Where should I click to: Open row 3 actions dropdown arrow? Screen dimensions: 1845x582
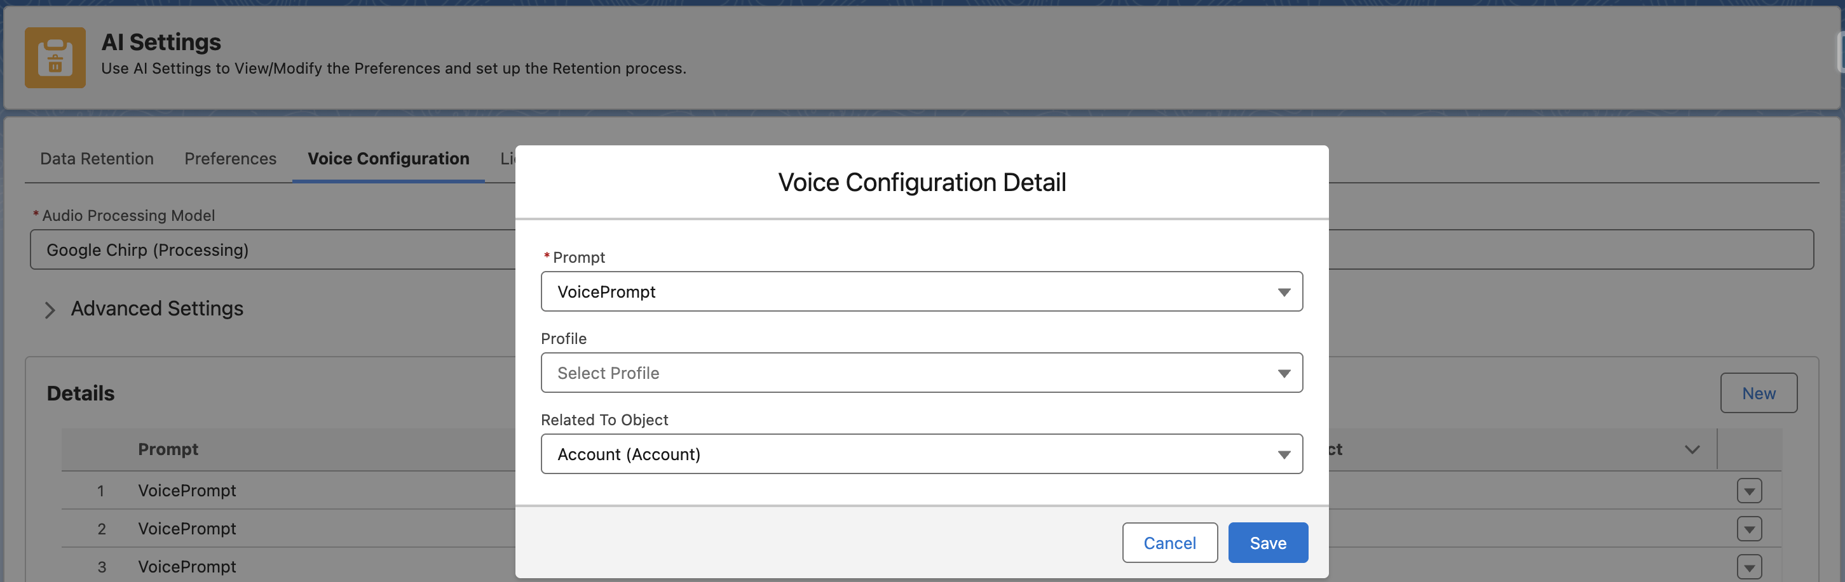pyautogui.click(x=1748, y=567)
